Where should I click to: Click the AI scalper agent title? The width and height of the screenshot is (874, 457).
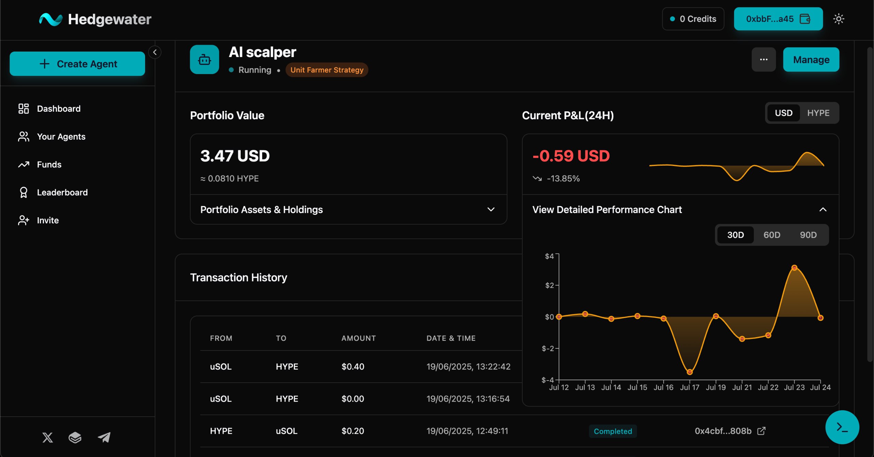point(262,52)
